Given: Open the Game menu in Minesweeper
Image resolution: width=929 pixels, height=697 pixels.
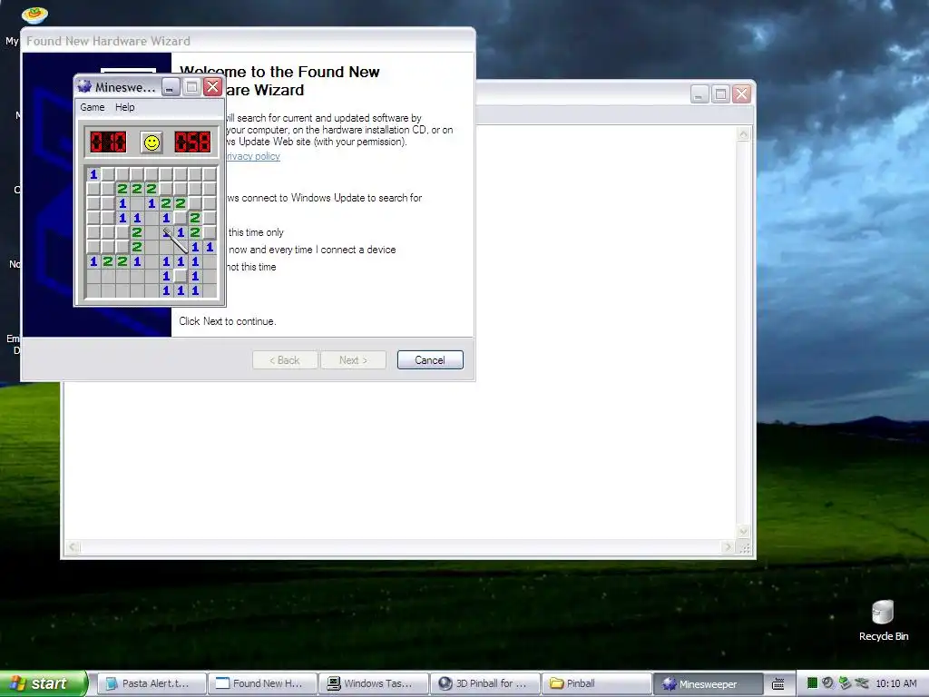Looking at the screenshot, I should (93, 107).
